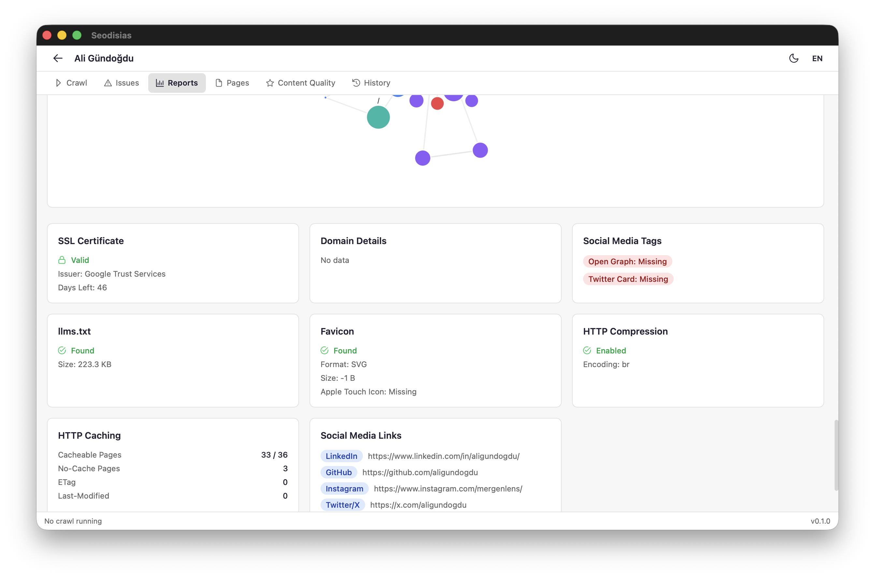Click the SSL Valid lock icon

[x=62, y=260]
